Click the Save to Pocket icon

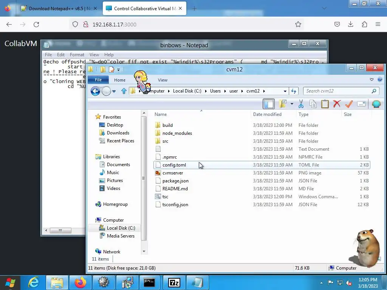[x=337, y=24]
